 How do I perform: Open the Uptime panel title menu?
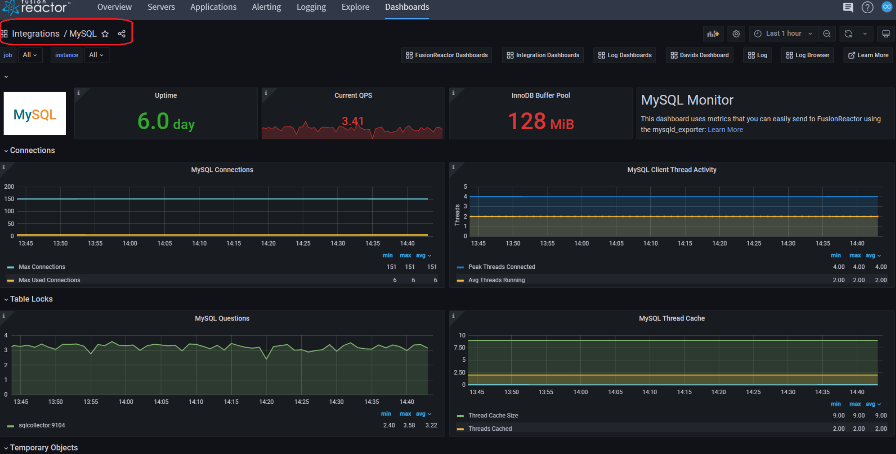[x=166, y=95]
